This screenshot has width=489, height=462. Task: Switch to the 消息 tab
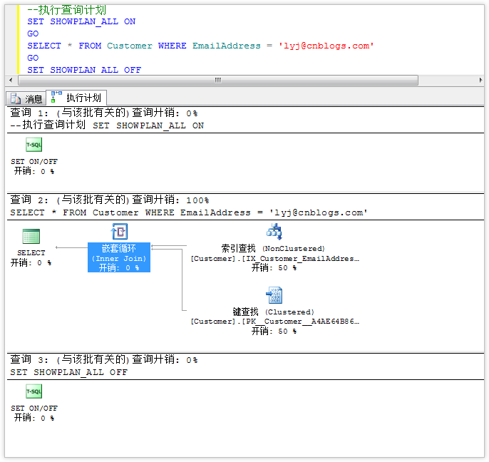[x=26, y=98]
